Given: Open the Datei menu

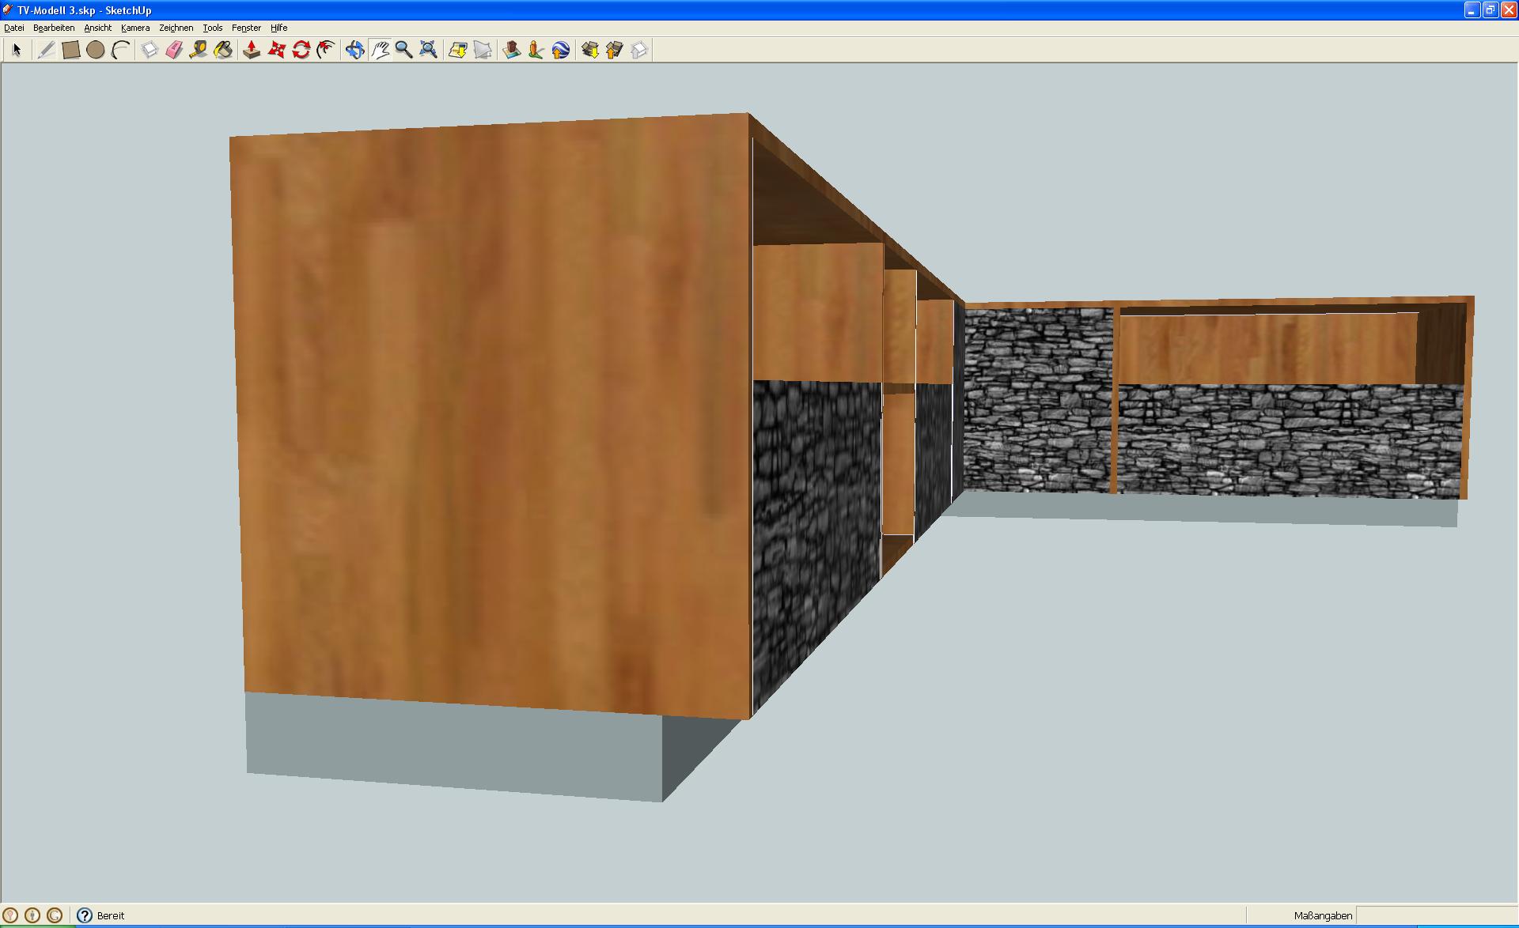Looking at the screenshot, I should [14, 28].
